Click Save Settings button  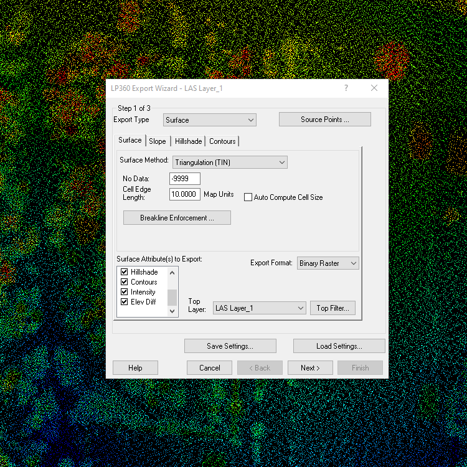tap(230, 346)
